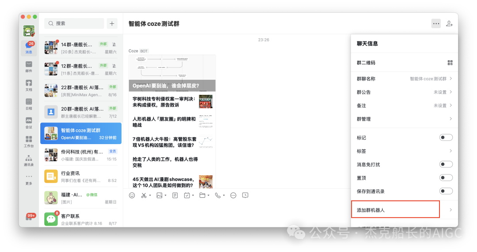Show the group QR code icon

click(x=450, y=63)
